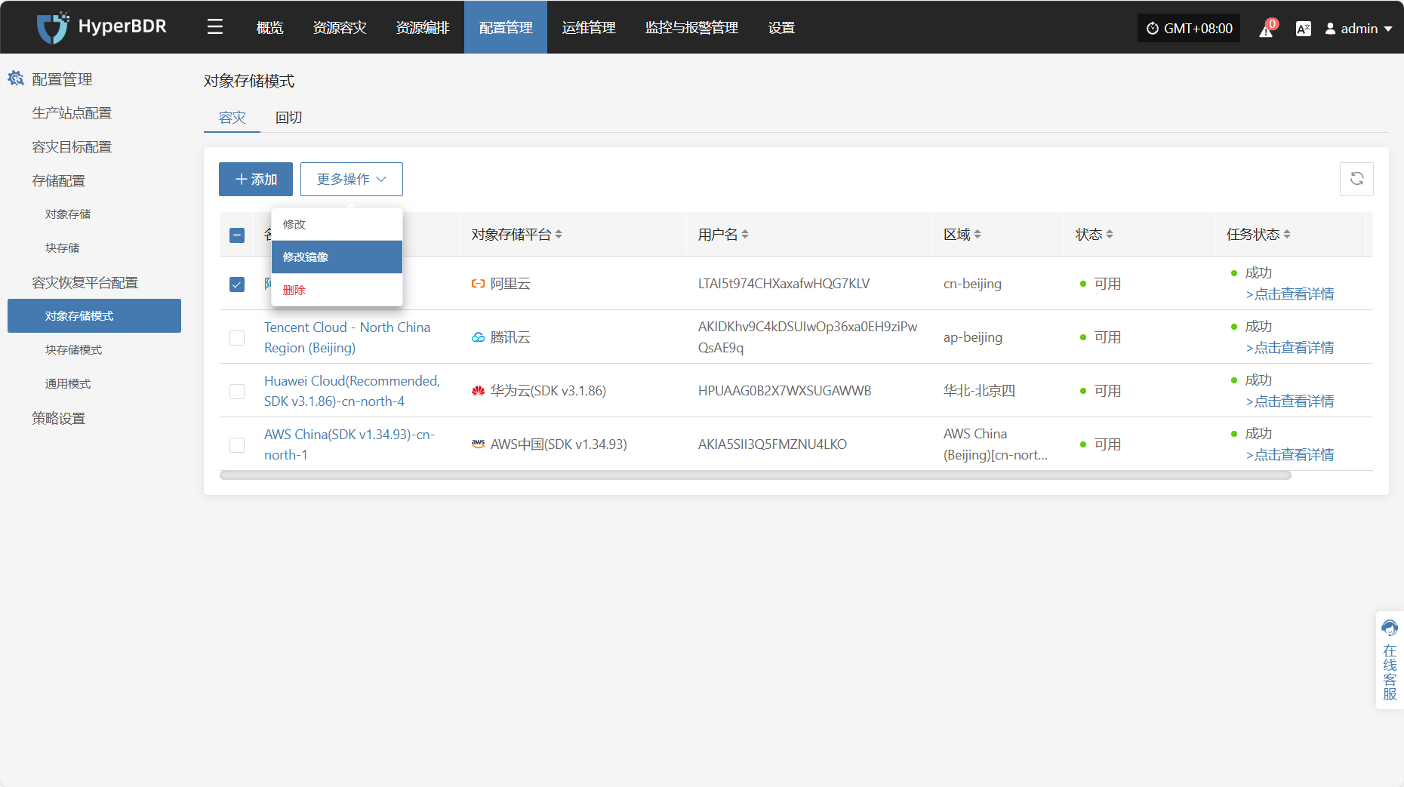Click the refresh table icon
Image resolution: width=1404 pixels, height=787 pixels.
pyautogui.click(x=1356, y=179)
